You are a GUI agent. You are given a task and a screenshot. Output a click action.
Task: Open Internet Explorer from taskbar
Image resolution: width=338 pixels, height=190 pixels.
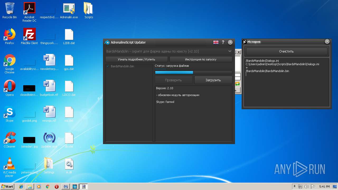click(x=21, y=187)
